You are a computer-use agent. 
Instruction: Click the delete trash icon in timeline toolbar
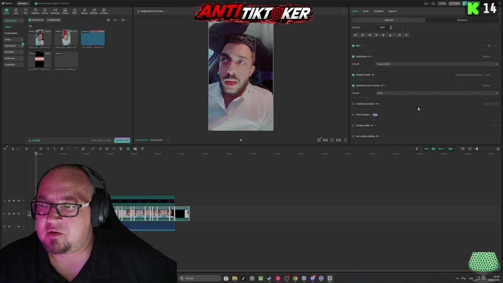pos(62,149)
